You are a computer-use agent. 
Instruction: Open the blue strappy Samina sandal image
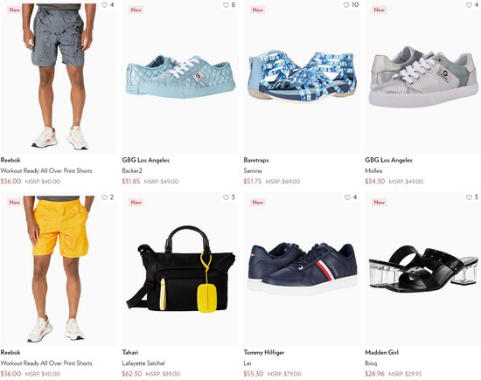(302, 77)
